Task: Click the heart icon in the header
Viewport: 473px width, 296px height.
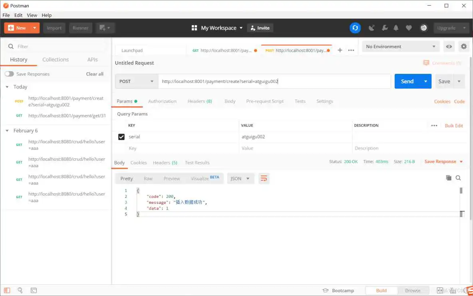Action: click(x=409, y=28)
